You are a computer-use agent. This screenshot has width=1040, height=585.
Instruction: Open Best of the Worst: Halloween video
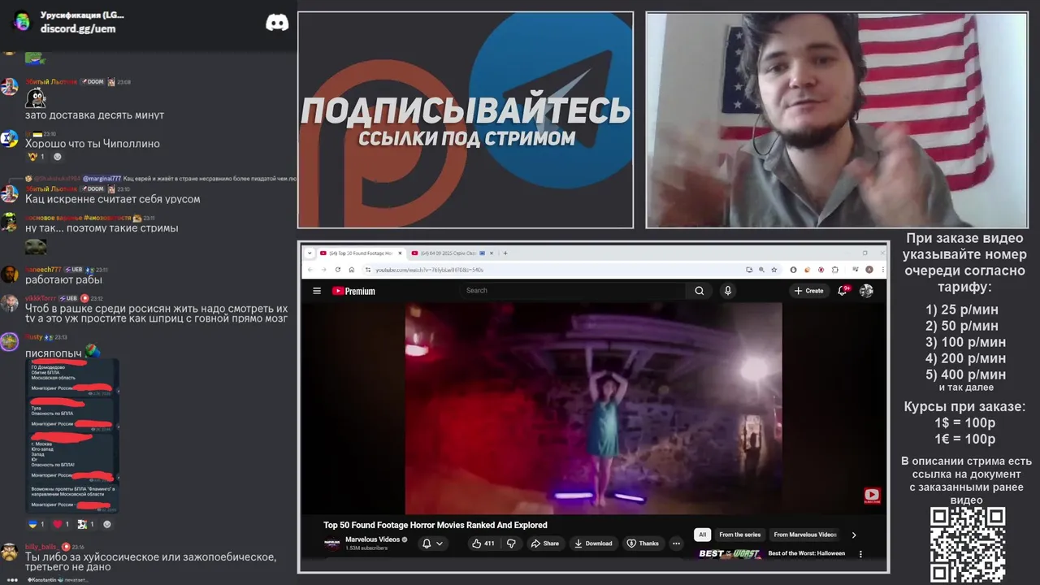click(x=806, y=553)
